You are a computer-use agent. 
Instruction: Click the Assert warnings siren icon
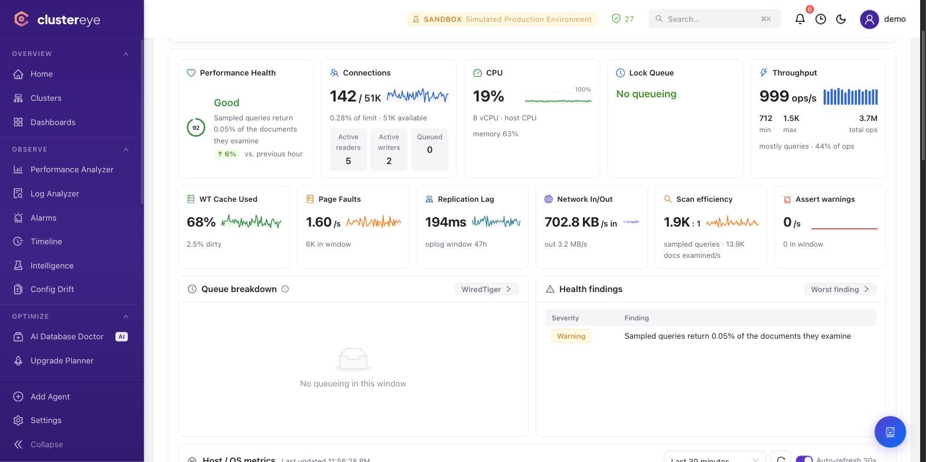coord(787,199)
